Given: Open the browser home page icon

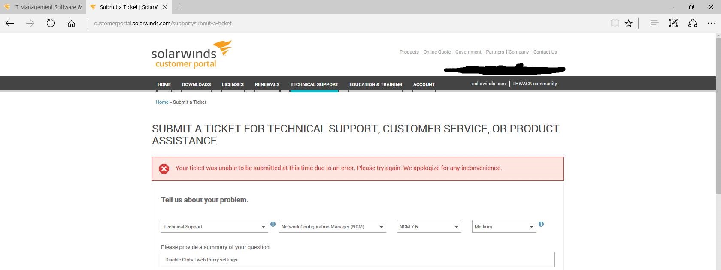Looking at the screenshot, I should point(71,24).
